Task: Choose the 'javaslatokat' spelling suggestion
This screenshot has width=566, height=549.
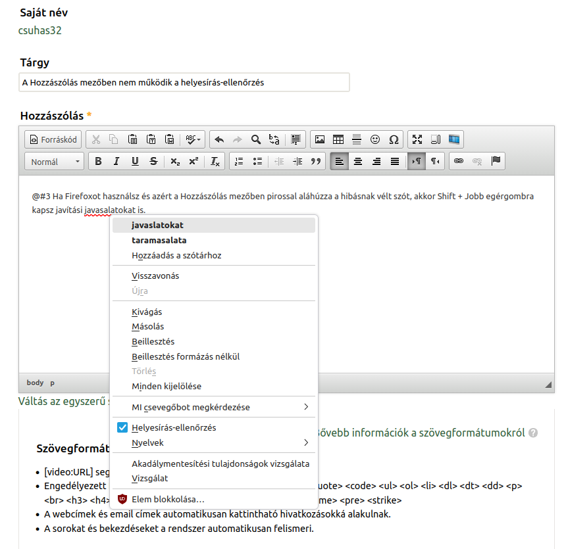Action: pos(157,225)
